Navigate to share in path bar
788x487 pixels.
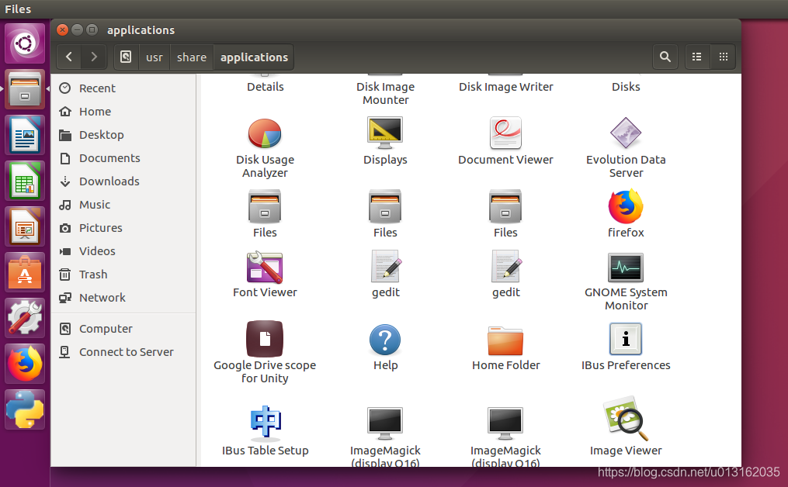tap(192, 57)
